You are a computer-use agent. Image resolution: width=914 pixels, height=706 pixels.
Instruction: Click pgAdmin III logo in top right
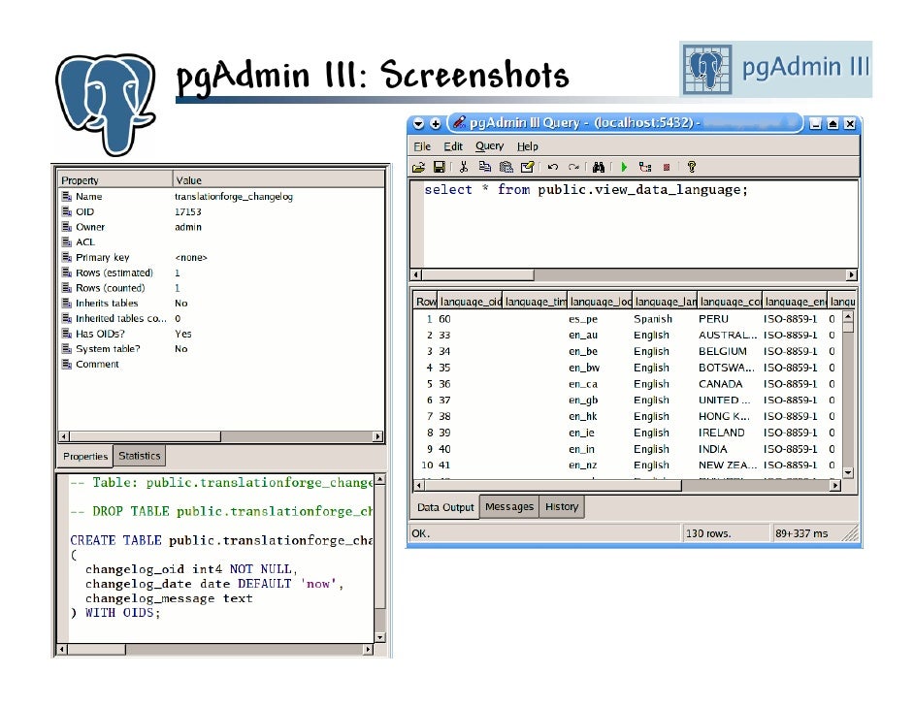(x=776, y=69)
